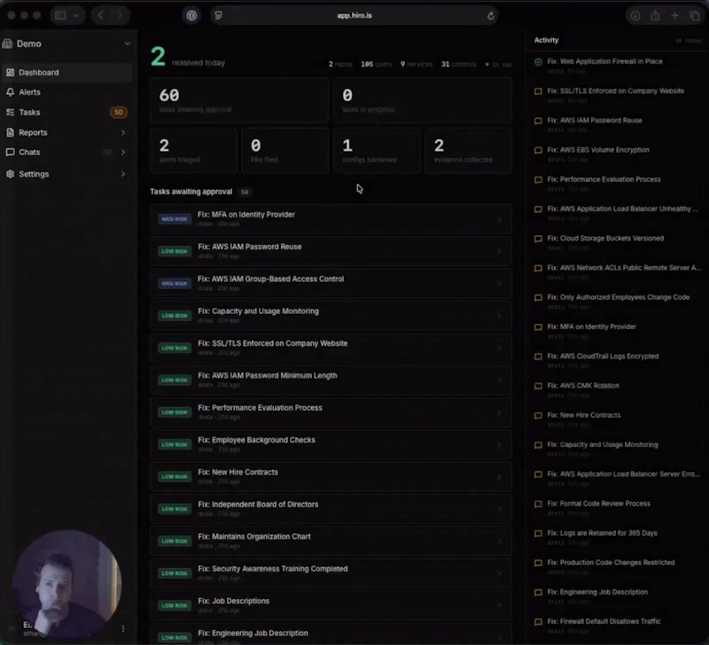The image size is (709, 645).
Task: Click the Reports document icon
Action: [10, 132]
